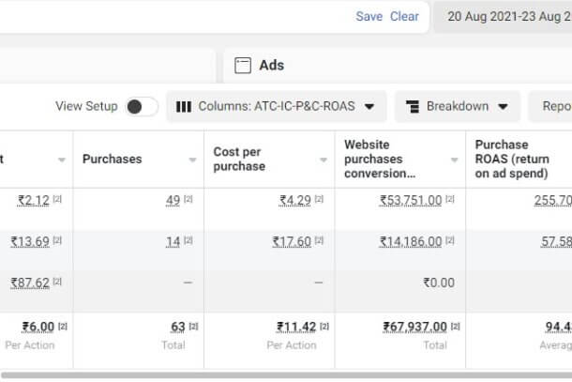The width and height of the screenshot is (572, 382).
Task: Click footnote [2] marker beside ₹4.29
Action: point(320,200)
